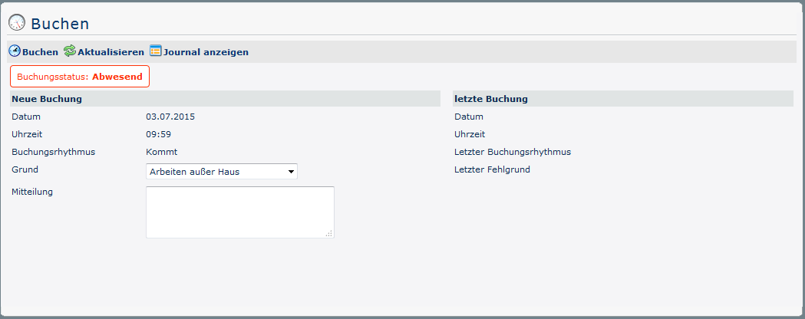Click the Grund dropdown arrow
The width and height of the screenshot is (805, 319).
pos(291,171)
